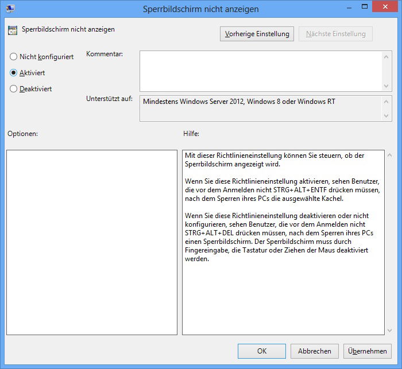Click into the Kommentar text field
The image size is (402, 369).
click(x=261, y=71)
